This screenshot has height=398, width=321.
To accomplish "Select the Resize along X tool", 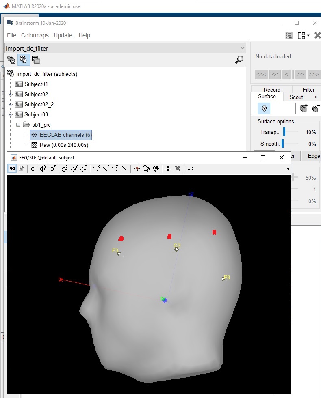I will click(x=96, y=168).
